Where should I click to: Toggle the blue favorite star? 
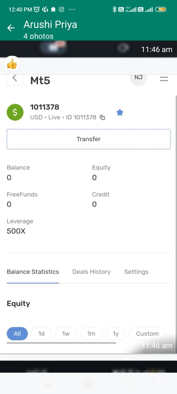click(120, 112)
